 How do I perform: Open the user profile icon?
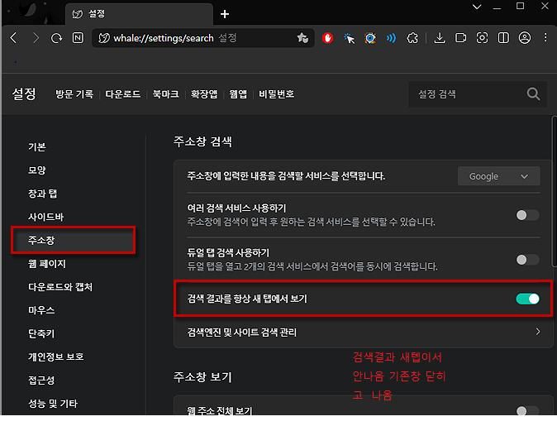click(525, 38)
